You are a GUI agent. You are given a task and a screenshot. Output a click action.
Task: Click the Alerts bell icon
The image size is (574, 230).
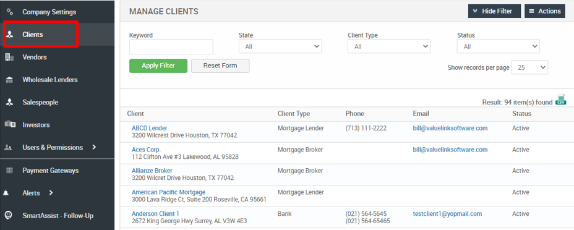pos(6,193)
